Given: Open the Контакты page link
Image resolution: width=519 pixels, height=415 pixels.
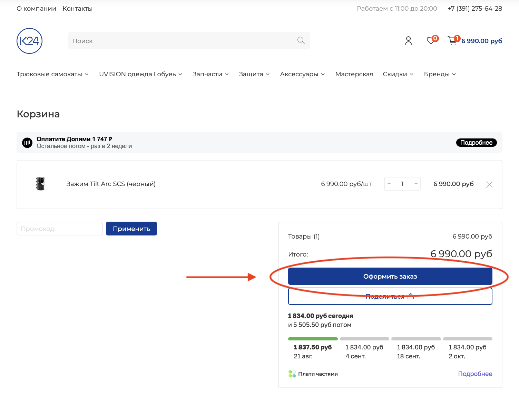Looking at the screenshot, I should point(78,9).
